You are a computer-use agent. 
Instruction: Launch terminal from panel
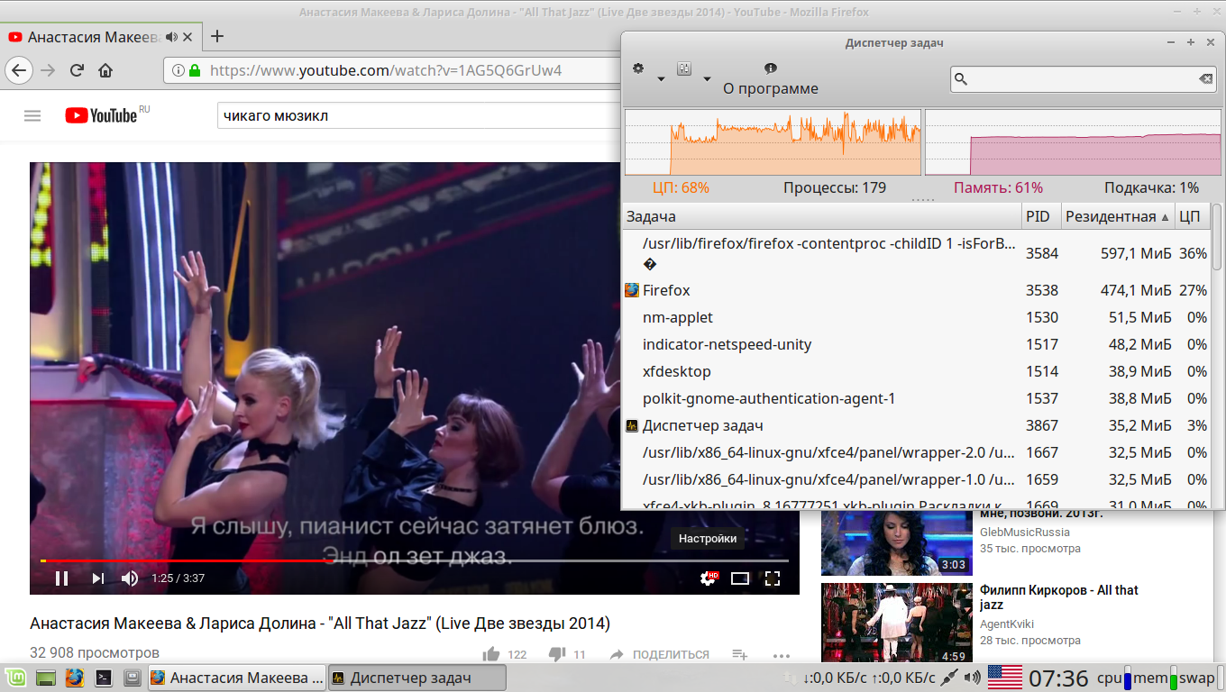pos(104,678)
